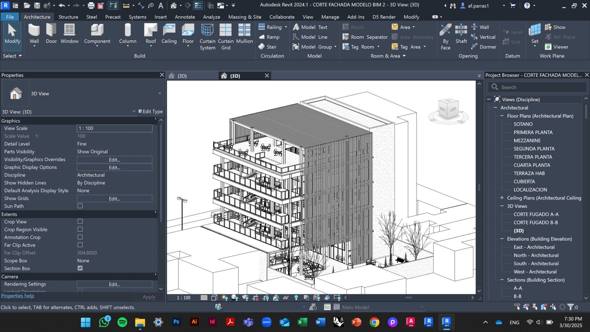
Task: Collapse the 3D Views tree node
Action: pos(502,206)
